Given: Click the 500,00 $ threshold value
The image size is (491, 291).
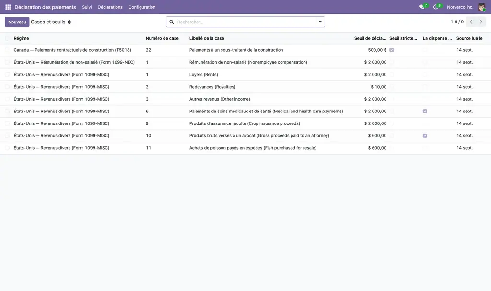Looking at the screenshot, I should tap(377, 50).
